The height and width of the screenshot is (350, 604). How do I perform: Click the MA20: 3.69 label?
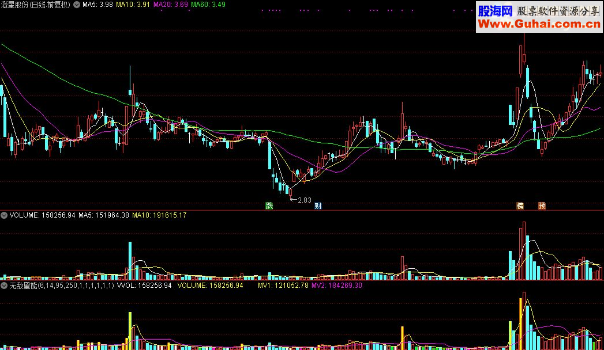(171, 5)
